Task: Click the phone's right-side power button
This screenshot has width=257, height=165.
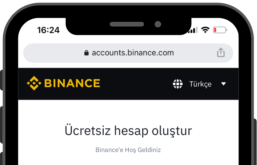Action: (255, 142)
